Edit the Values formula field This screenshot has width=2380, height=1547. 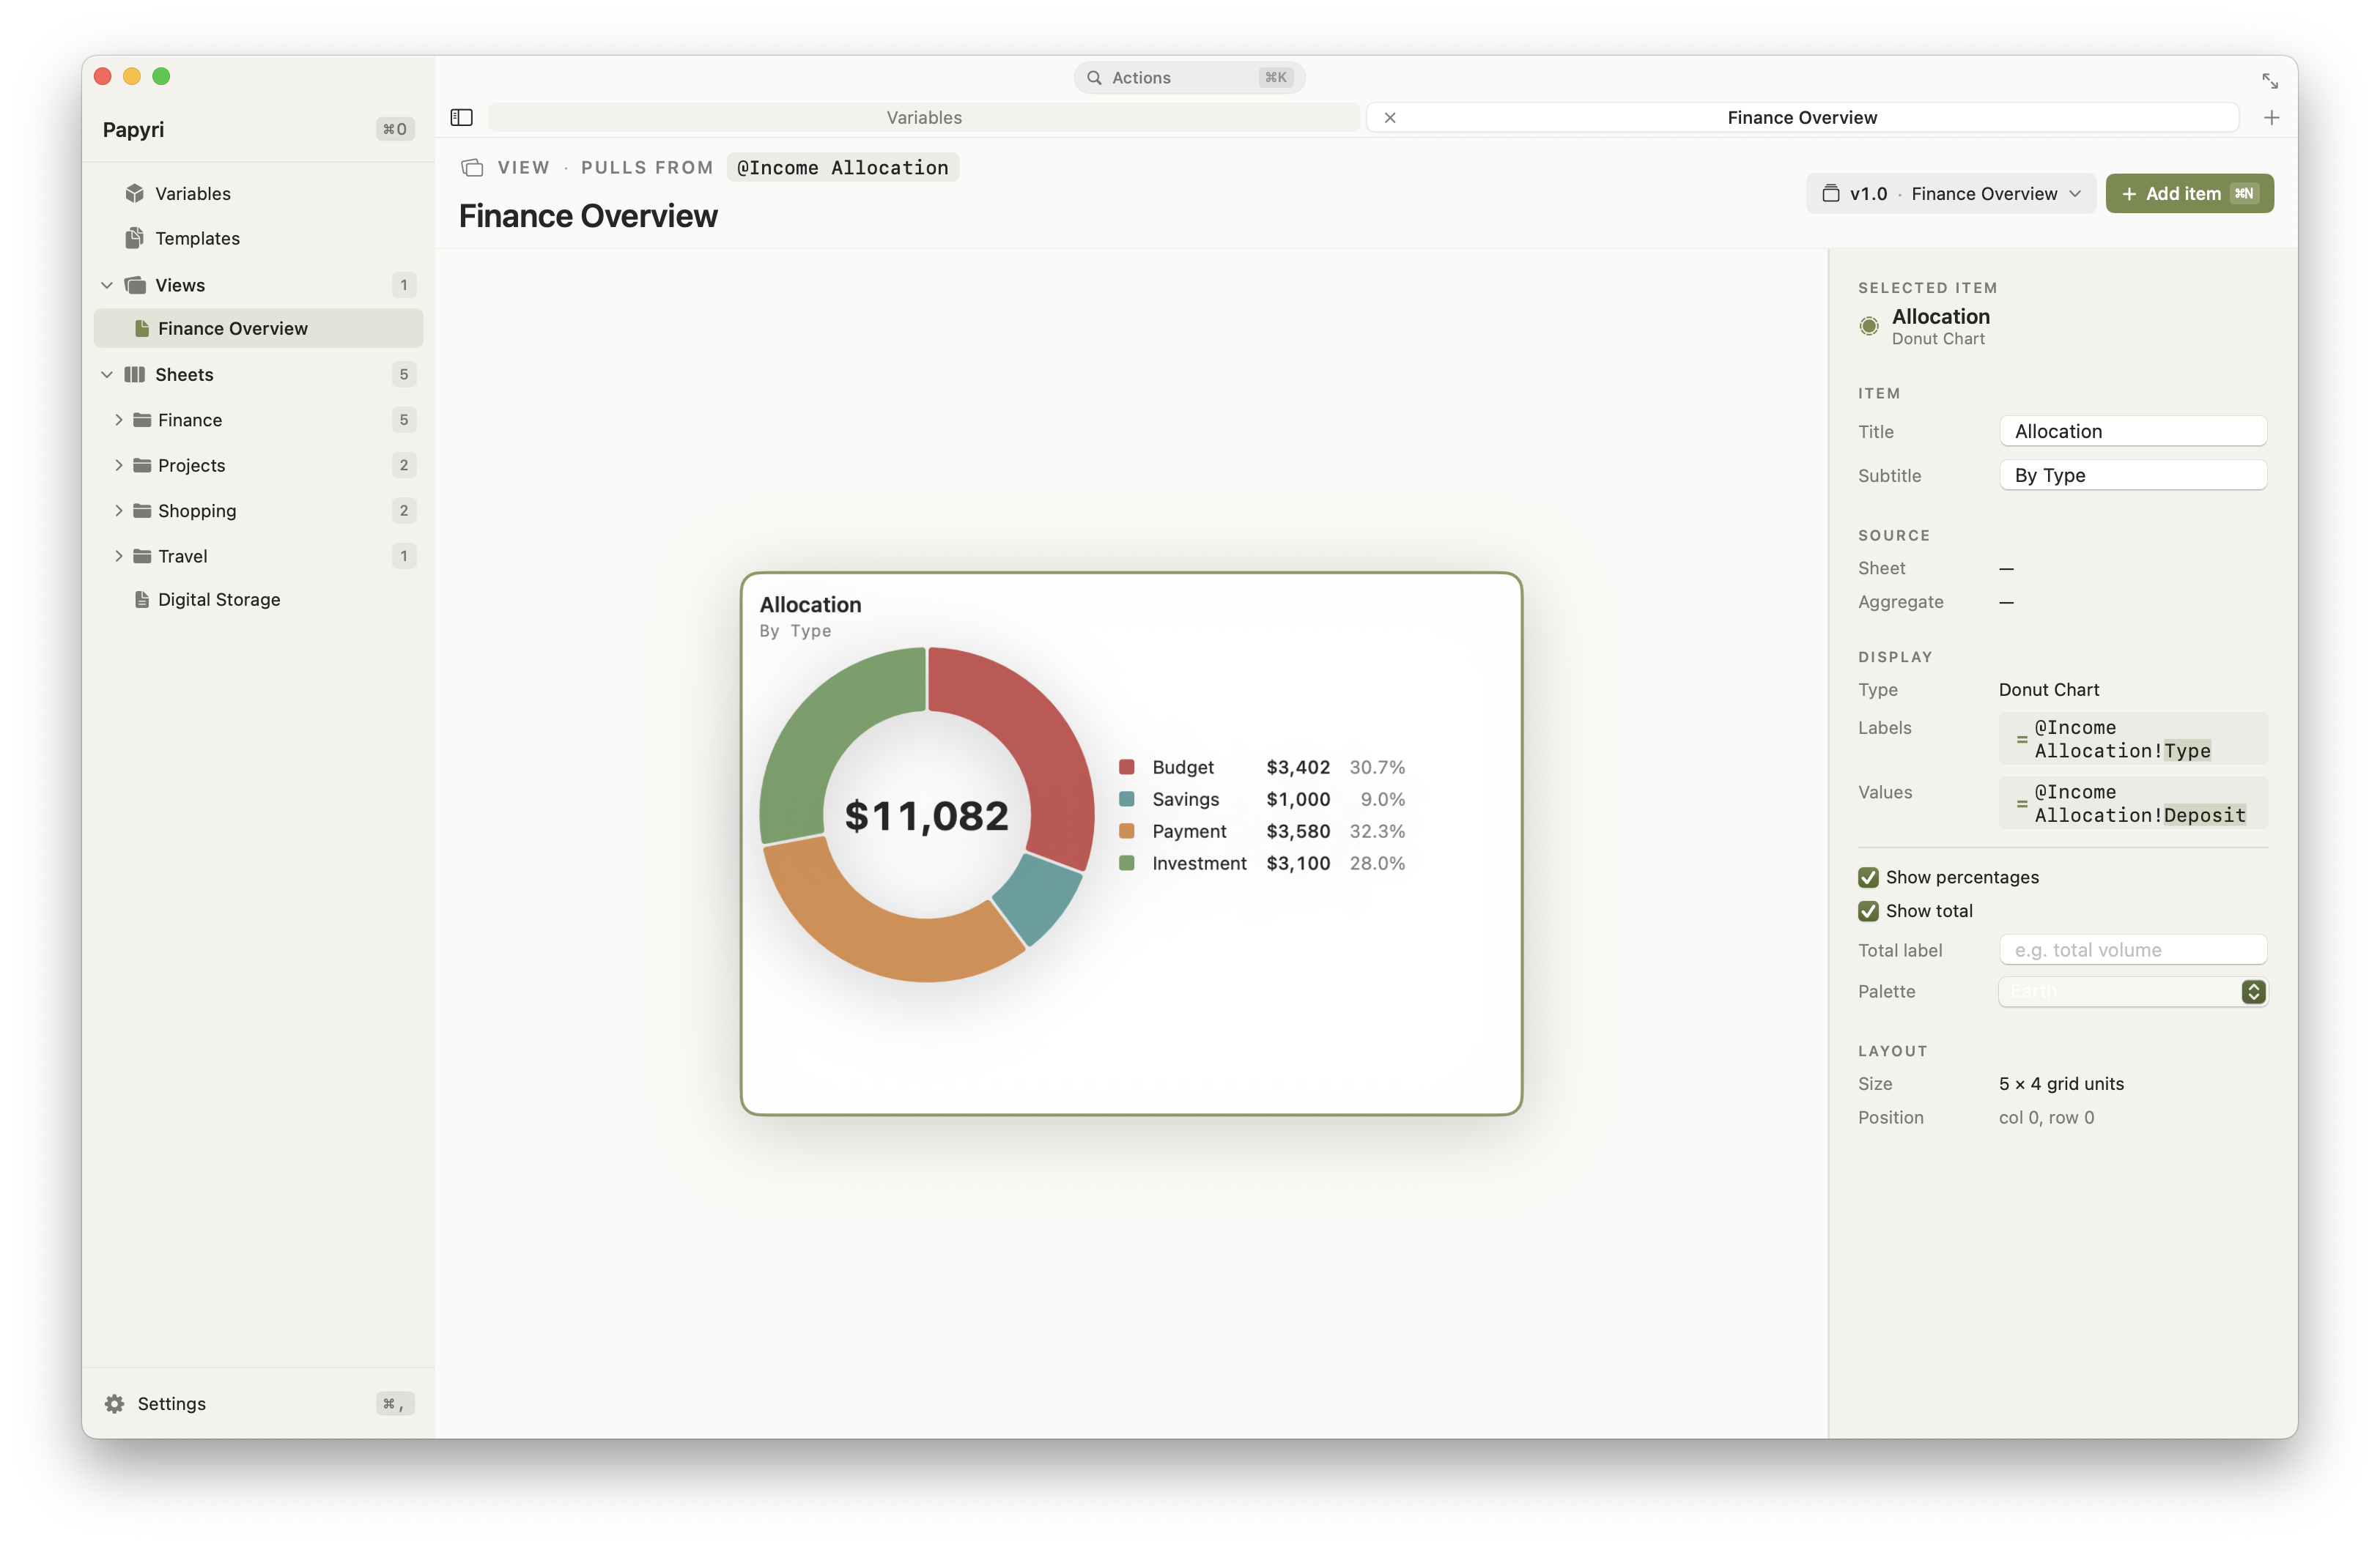(x=2132, y=804)
